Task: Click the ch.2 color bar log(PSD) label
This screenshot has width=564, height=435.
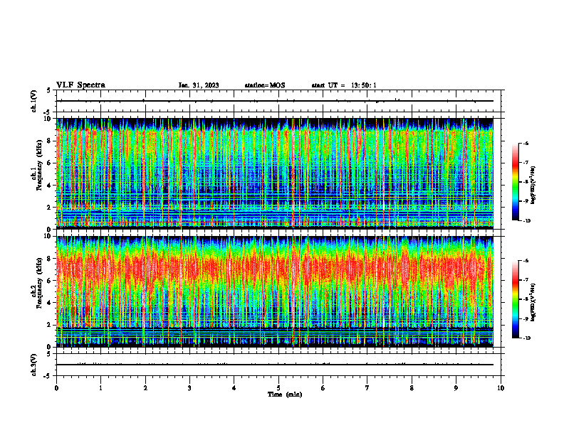Action: 533,302
